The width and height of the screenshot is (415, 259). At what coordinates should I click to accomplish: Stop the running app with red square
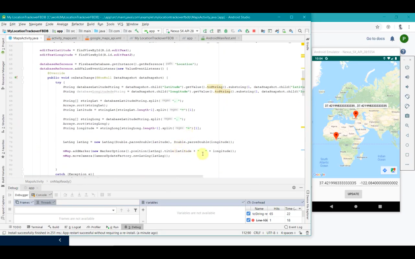pyautogui.click(x=254, y=31)
